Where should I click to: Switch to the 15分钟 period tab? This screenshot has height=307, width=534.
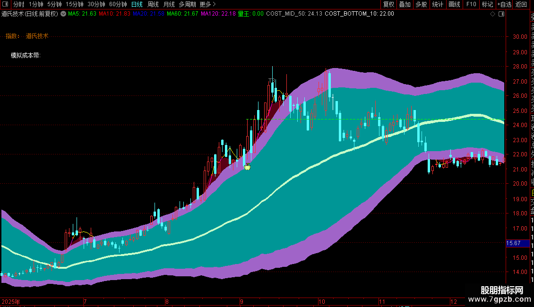74,4
